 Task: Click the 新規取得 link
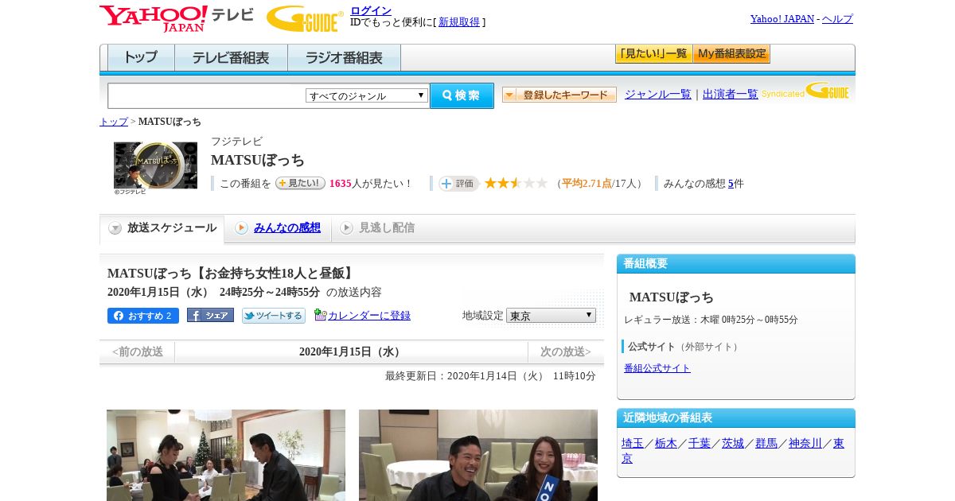pyautogui.click(x=459, y=22)
